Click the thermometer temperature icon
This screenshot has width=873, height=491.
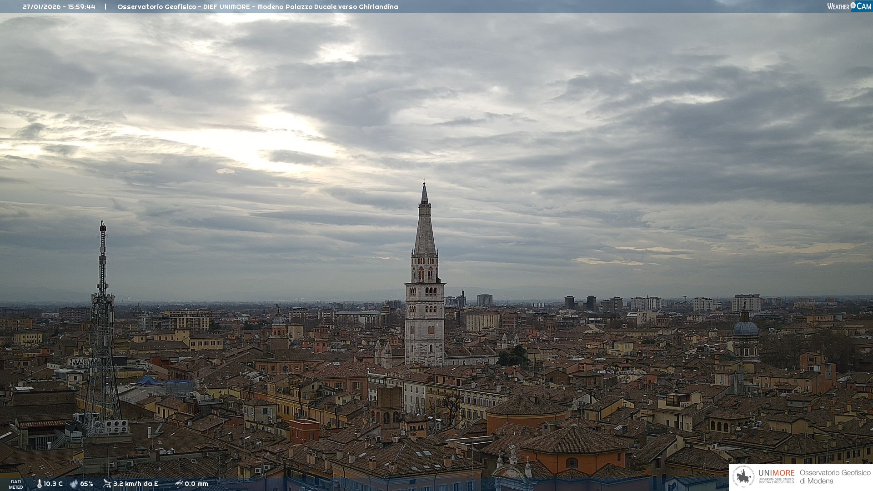(x=39, y=484)
